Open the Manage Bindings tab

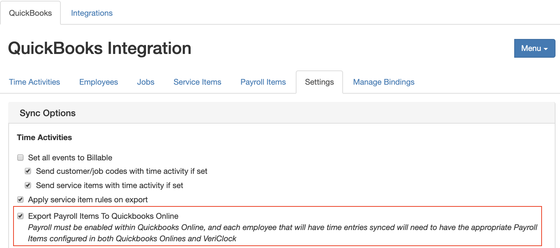pyautogui.click(x=384, y=82)
